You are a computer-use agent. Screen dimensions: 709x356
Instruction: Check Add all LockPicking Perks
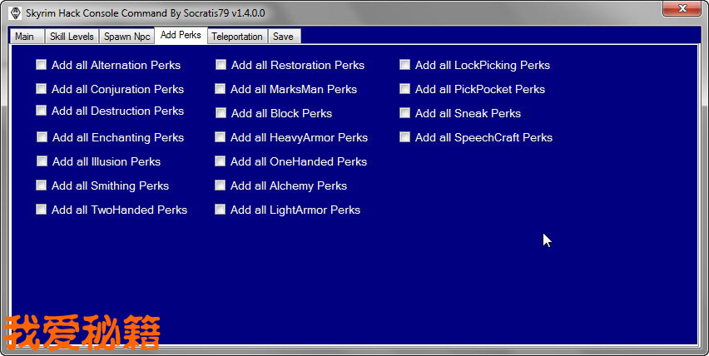(404, 65)
